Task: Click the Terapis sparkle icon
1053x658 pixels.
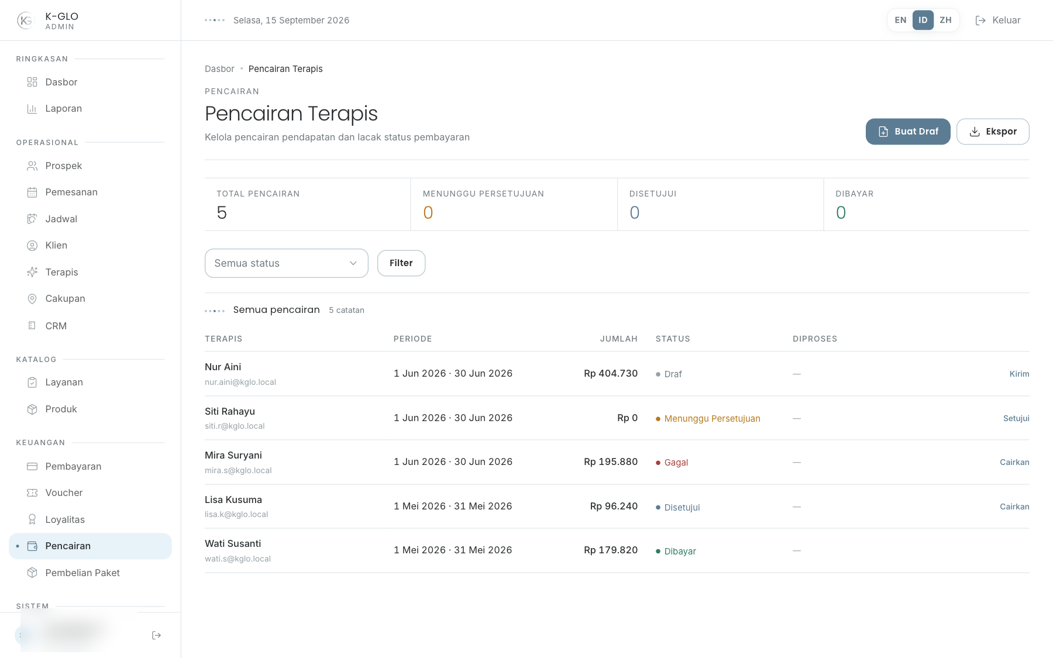Action: point(32,272)
